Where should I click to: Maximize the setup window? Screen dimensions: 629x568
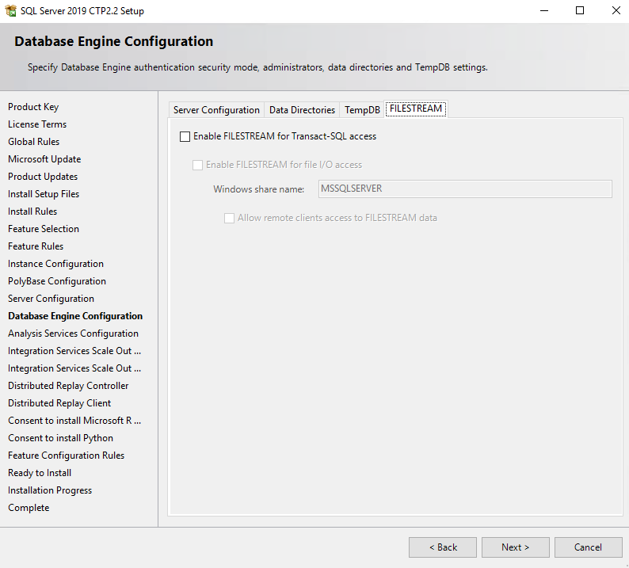[580, 11]
